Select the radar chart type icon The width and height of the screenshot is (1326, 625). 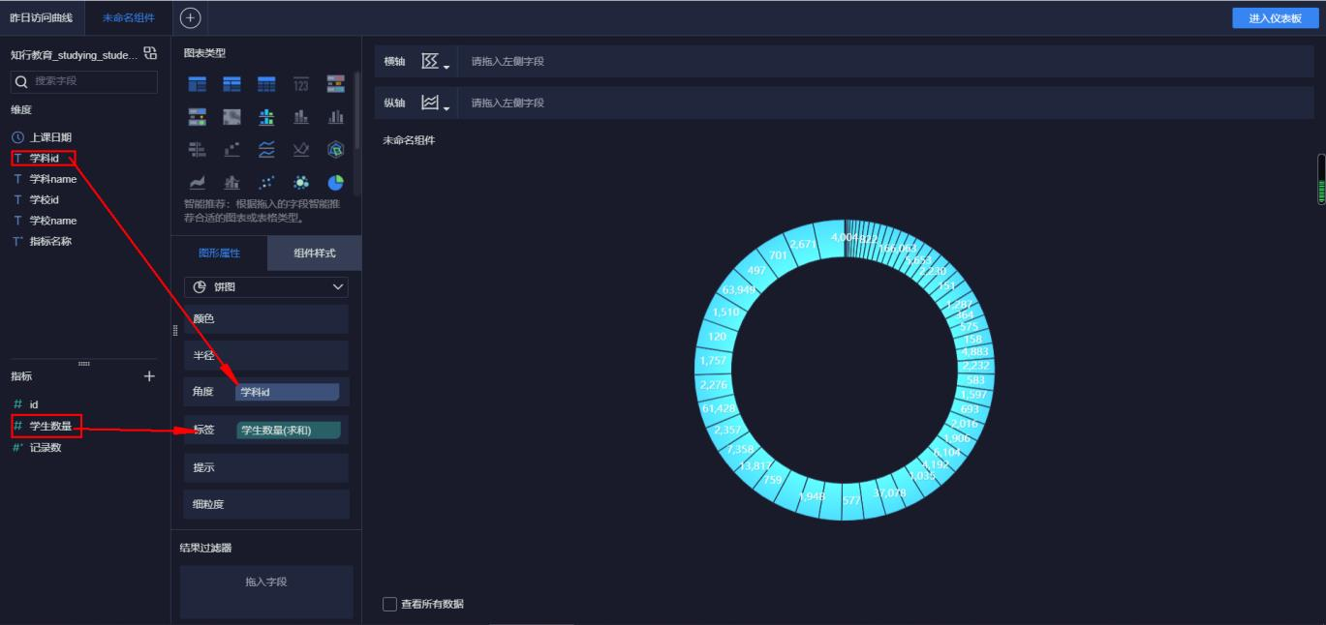click(333, 150)
